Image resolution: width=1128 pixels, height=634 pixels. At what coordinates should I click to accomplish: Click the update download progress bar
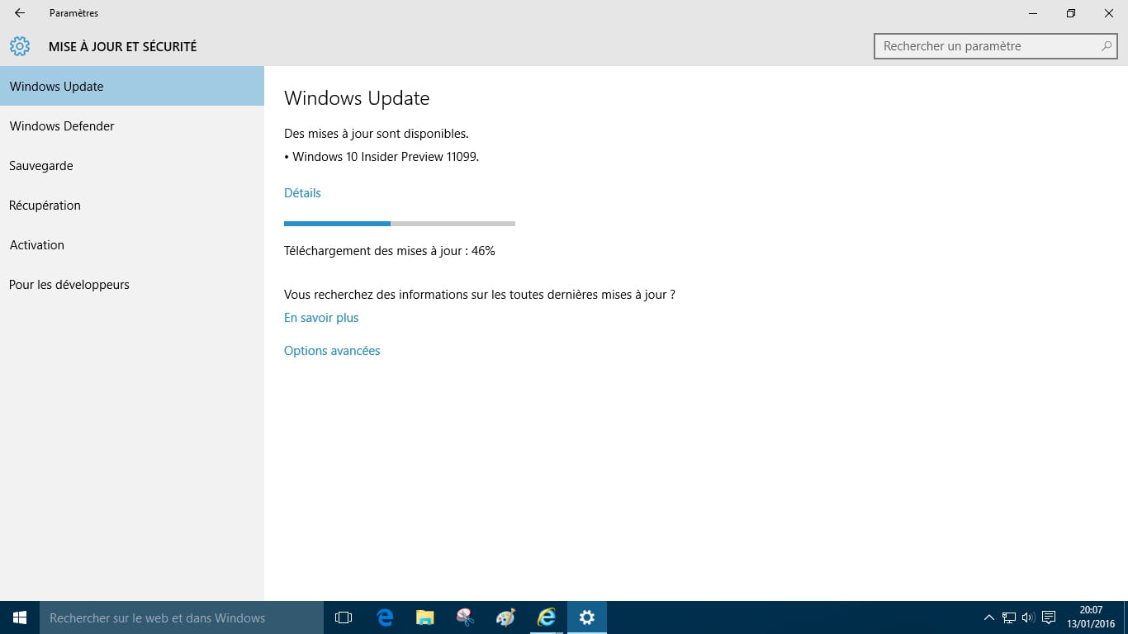click(400, 223)
